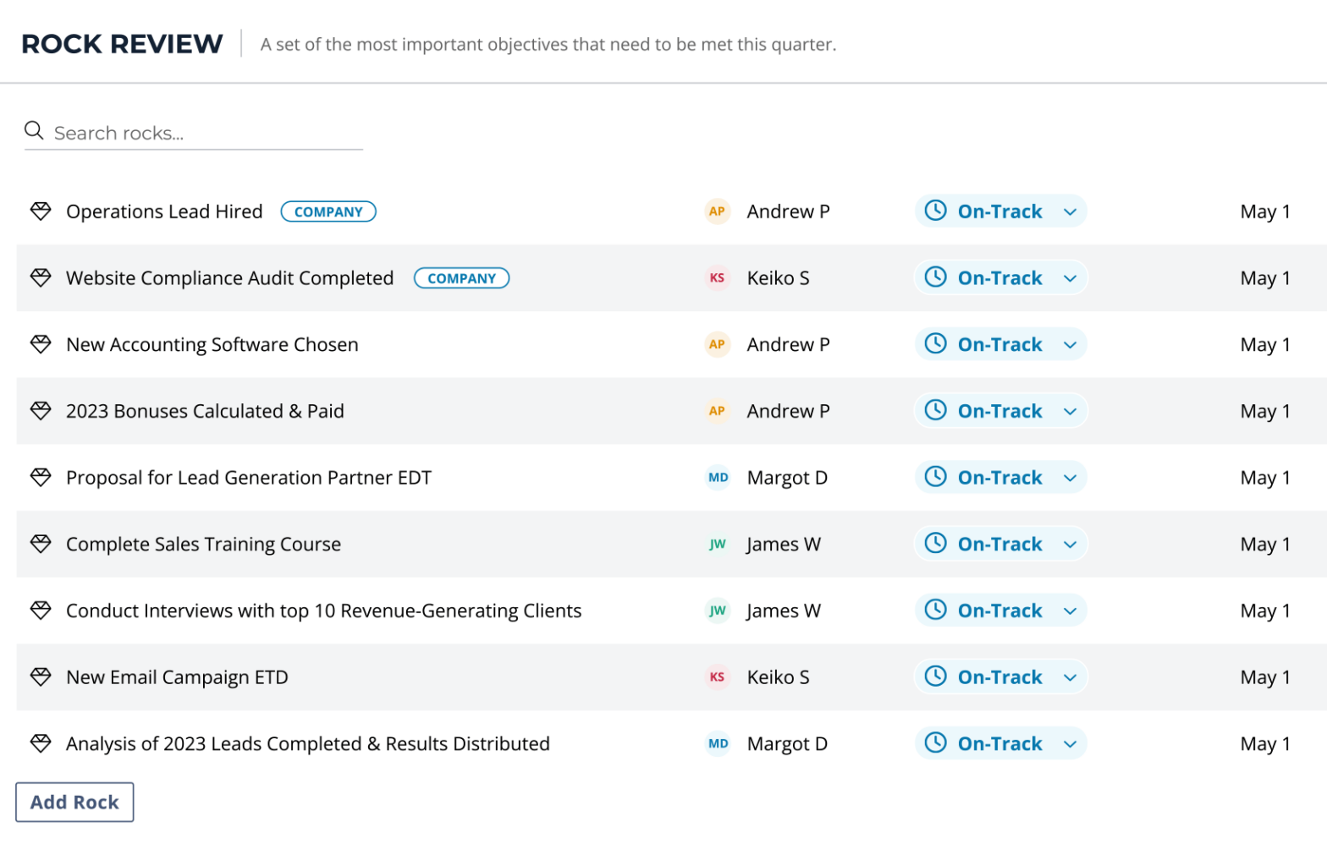
Task: Open status dropdown for Operations Lead Hired
Action: [1070, 211]
